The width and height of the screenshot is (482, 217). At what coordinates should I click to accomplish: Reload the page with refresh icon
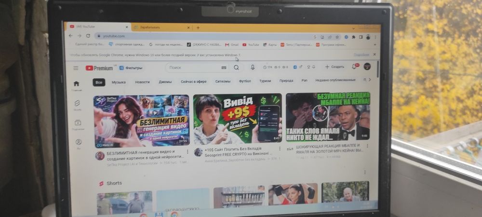click(88, 36)
